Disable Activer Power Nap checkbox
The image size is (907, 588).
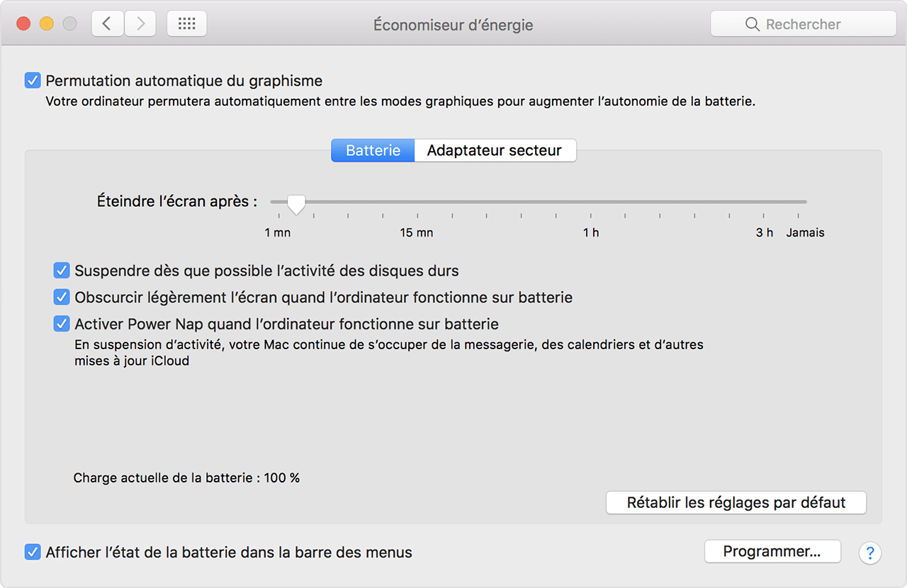click(x=62, y=324)
